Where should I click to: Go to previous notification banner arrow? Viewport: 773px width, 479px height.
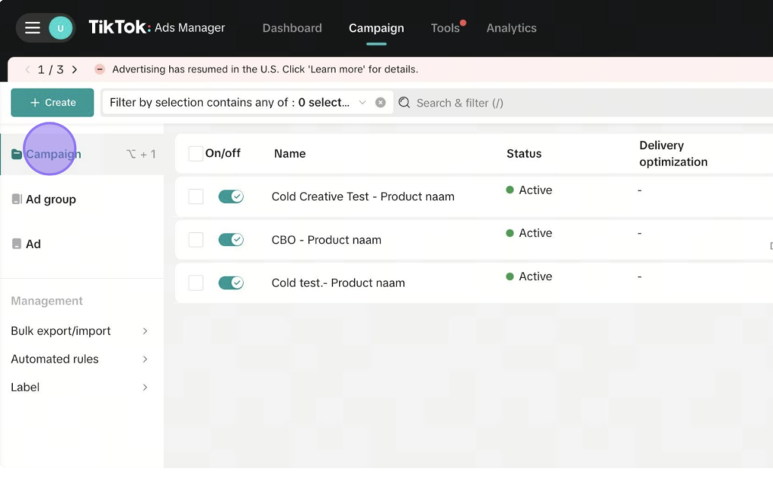pos(28,70)
